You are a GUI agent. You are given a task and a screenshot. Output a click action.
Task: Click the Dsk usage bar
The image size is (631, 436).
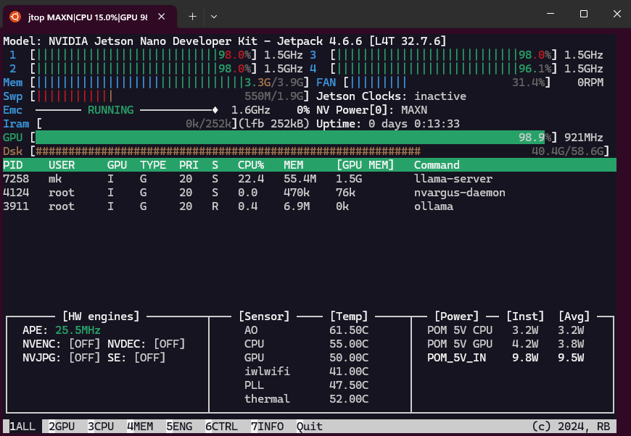click(x=320, y=151)
